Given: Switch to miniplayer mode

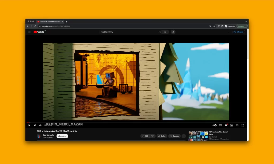Looking at the screenshot, I should (x=231, y=125).
